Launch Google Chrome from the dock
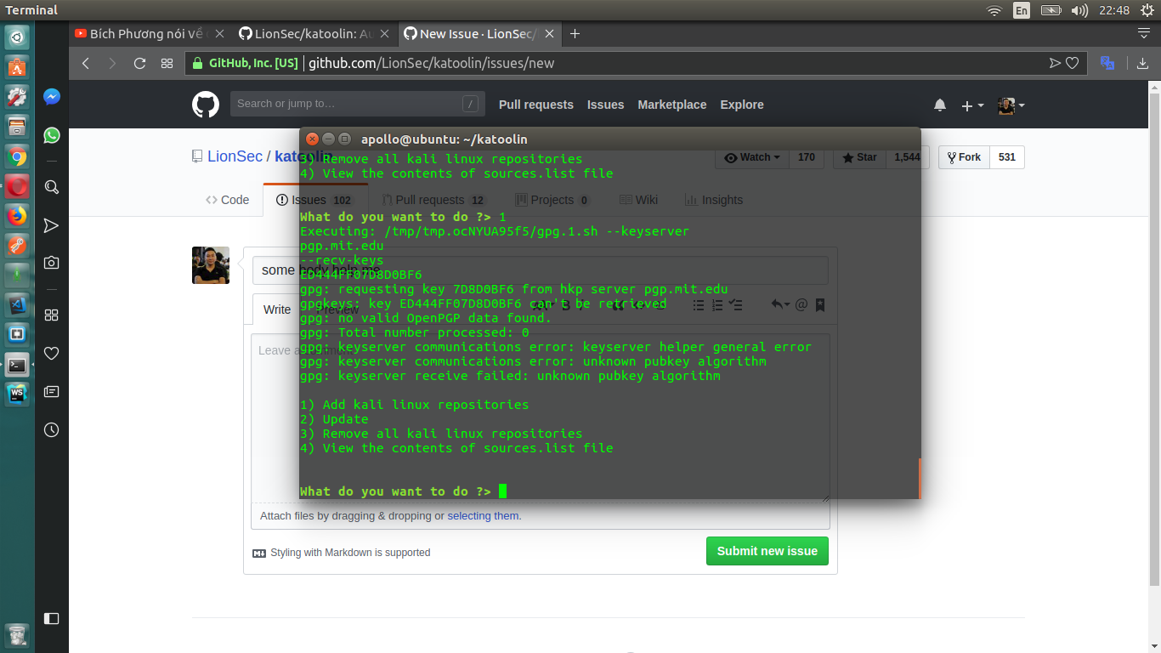The width and height of the screenshot is (1161, 653). (17, 157)
